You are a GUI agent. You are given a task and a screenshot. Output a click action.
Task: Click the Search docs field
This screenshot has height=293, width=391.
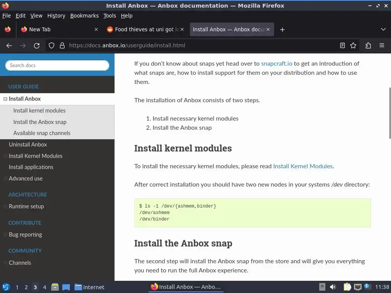[x=57, y=65]
